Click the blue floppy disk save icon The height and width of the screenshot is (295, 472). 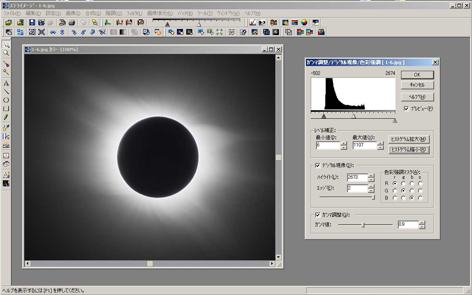point(32,23)
